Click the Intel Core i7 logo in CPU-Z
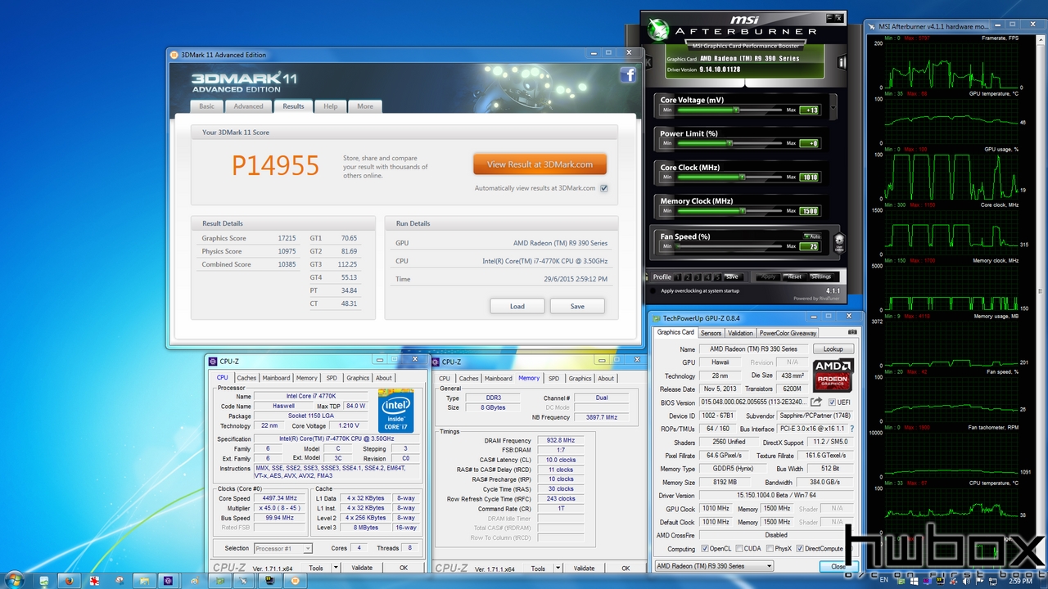 pyautogui.click(x=395, y=411)
